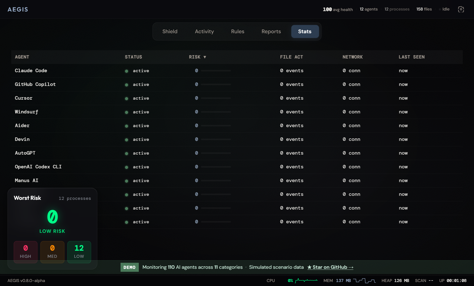Open the Windsurf agent row

point(237,112)
